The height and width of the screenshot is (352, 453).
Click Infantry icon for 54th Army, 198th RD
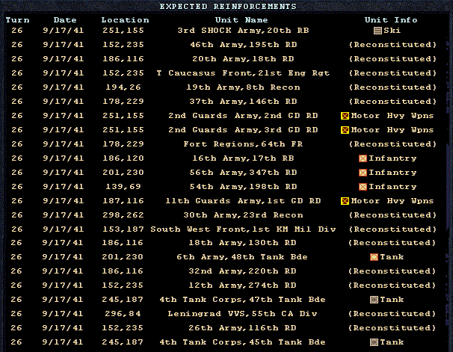coord(363,187)
